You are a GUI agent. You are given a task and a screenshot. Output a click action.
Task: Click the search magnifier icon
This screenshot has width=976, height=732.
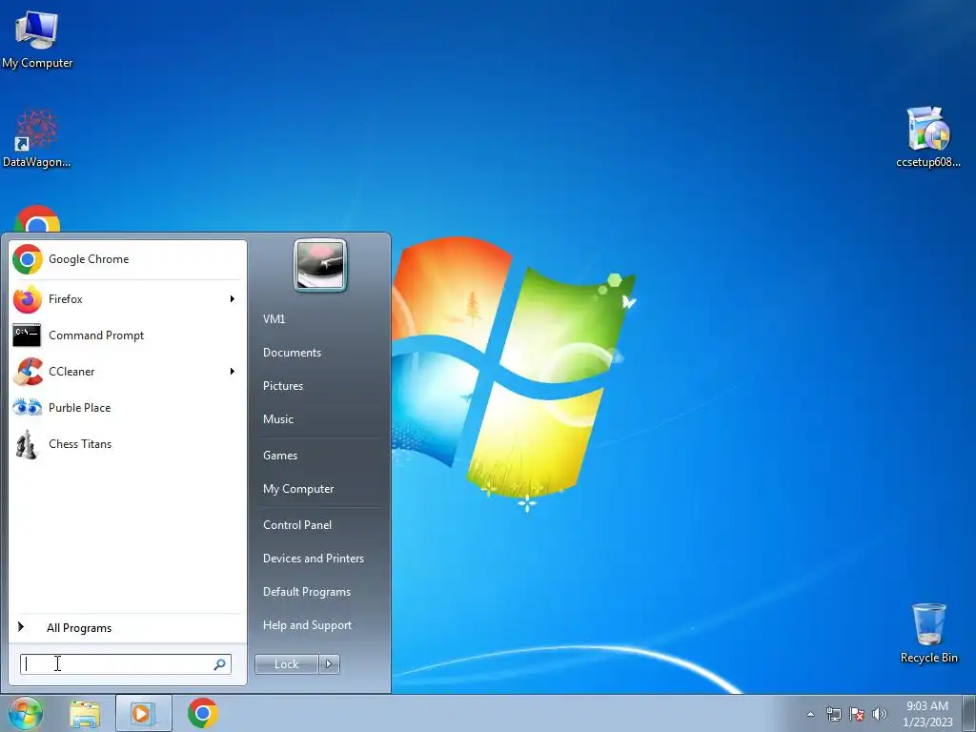[x=220, y=664]
